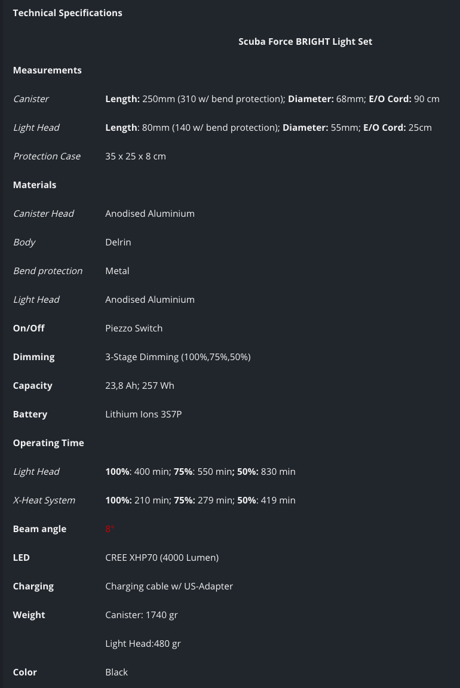Click the Bend protection row label
The width and height of the screenshot is (460, 688).
[48, 271]
